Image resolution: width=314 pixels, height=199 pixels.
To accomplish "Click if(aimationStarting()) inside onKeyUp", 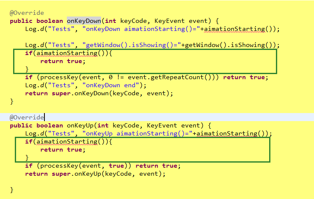I will (69, 141).
